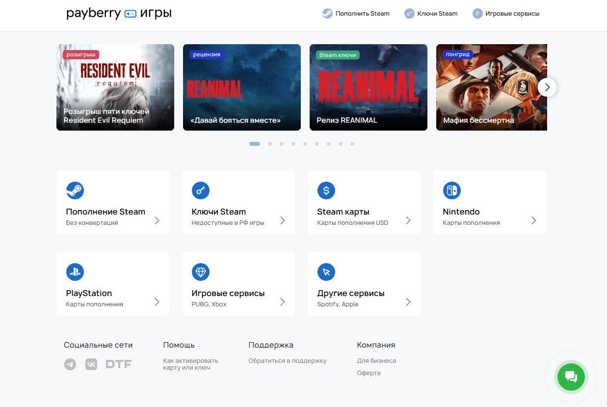This screenshot has width=607, height=407.
Task: Click the chevron on PlayStation card
Action: (157, 302)
